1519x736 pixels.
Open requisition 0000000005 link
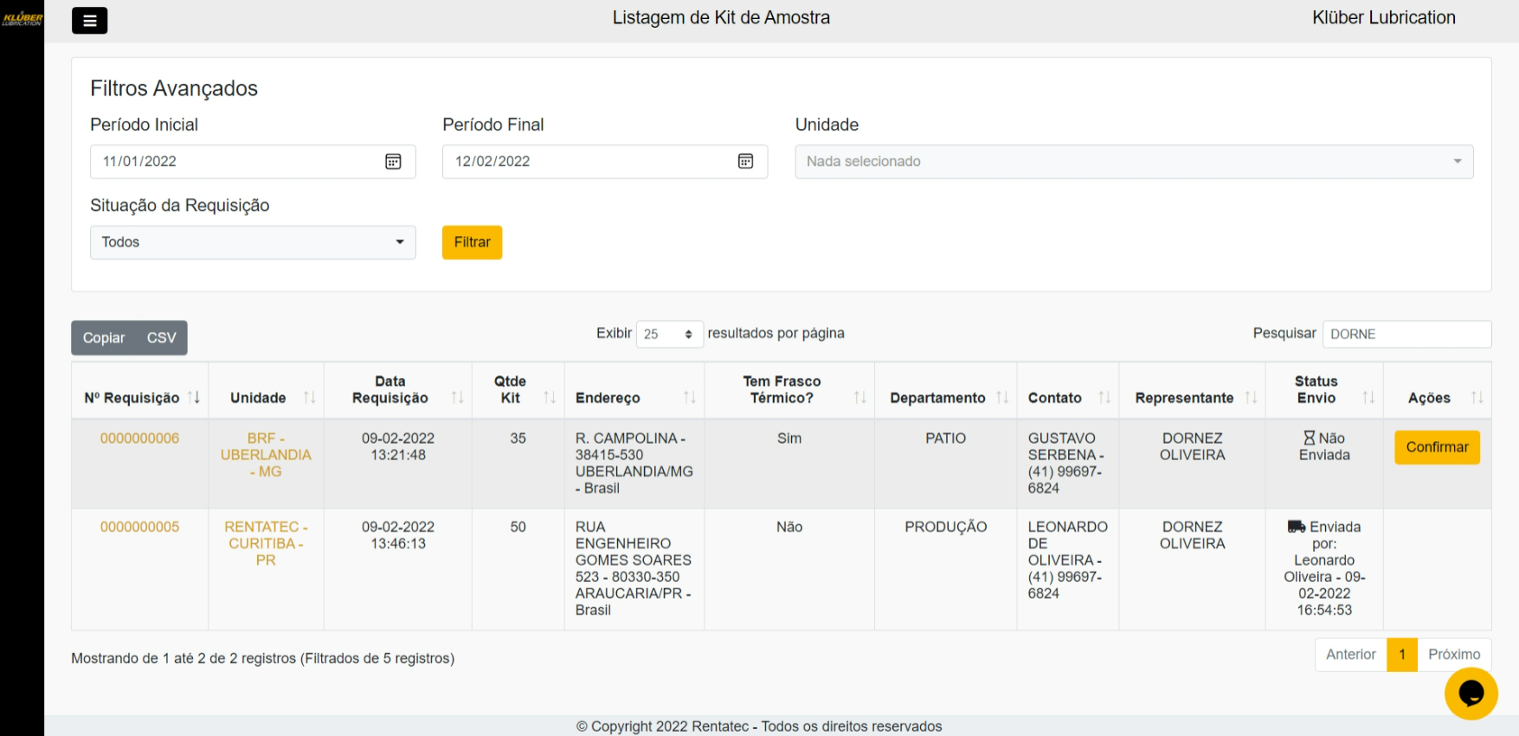tap(139, 527)
